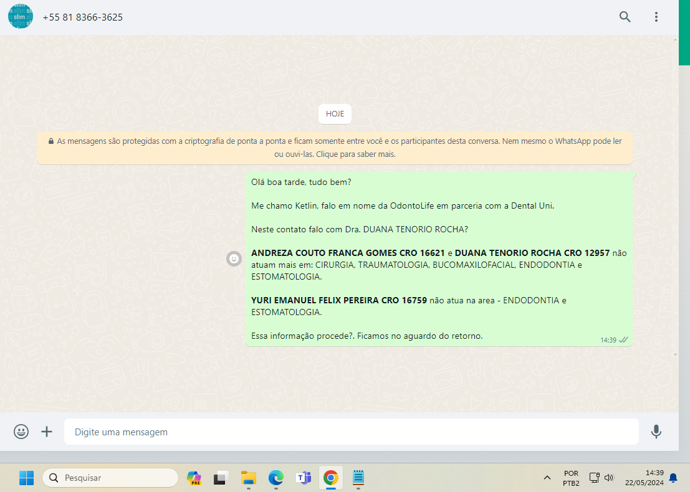Open the three-dot chat menu
The width and height of the screenshot is (690, 492).
click(x=656, y=17)
